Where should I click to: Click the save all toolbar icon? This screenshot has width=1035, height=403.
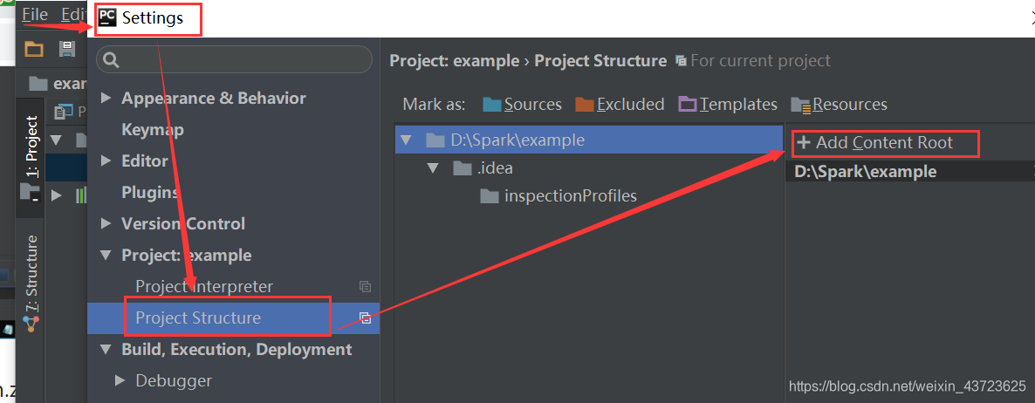(x=66, y=49)
